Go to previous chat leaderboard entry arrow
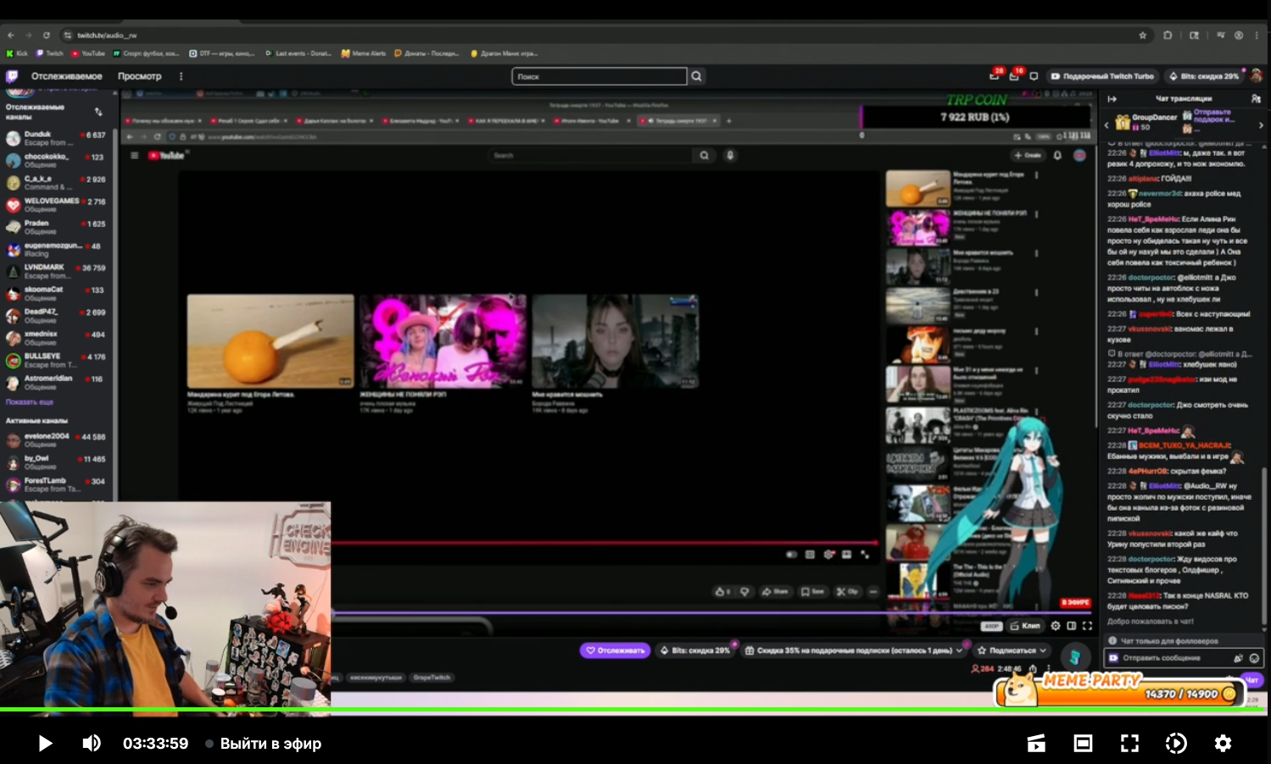Screen dimensions: 1271x764 click(x=1107, y=125)
